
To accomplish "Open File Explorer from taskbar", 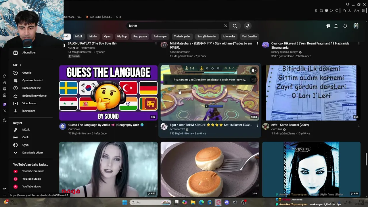I will (193, 202).
